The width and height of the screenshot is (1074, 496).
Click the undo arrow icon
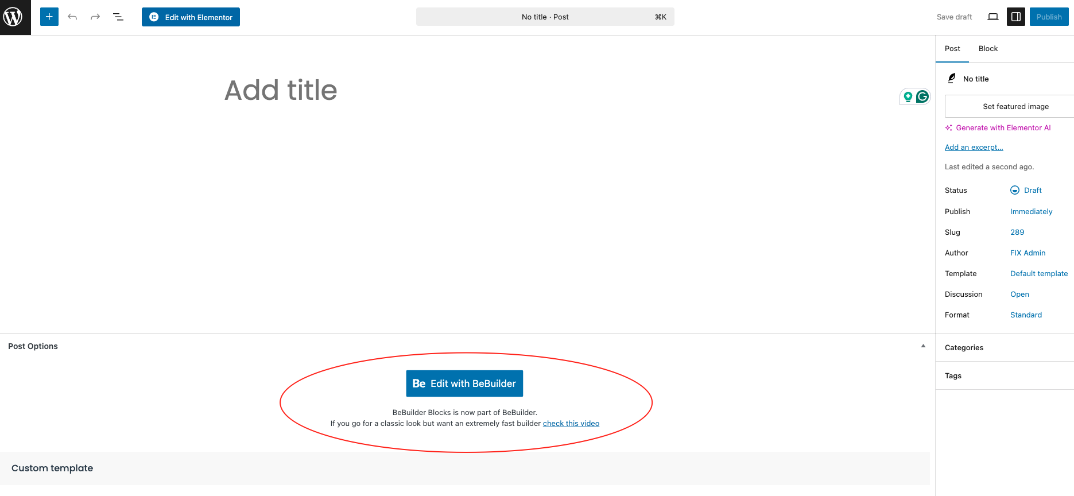72,17
